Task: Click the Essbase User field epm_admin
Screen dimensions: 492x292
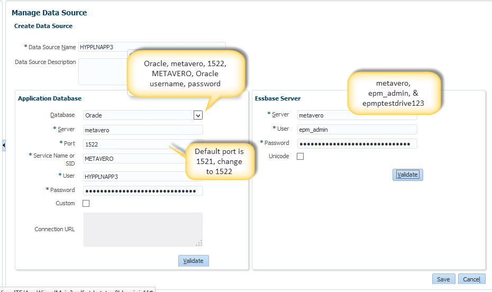Action: pyautogui.click(x=357, y=130)
